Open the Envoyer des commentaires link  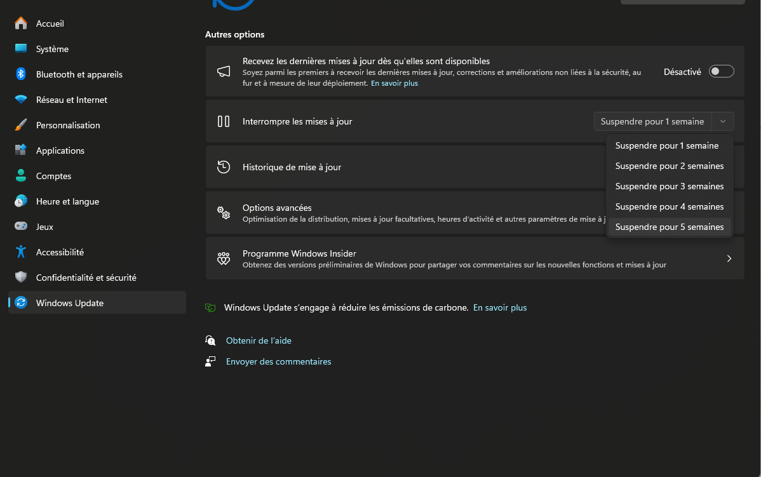(279, 361)
